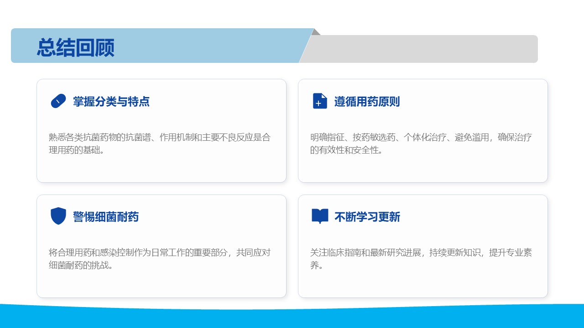584x328 pixels.
Task: Select the heading 遵循用药原则
Action: tap(367, 102)
